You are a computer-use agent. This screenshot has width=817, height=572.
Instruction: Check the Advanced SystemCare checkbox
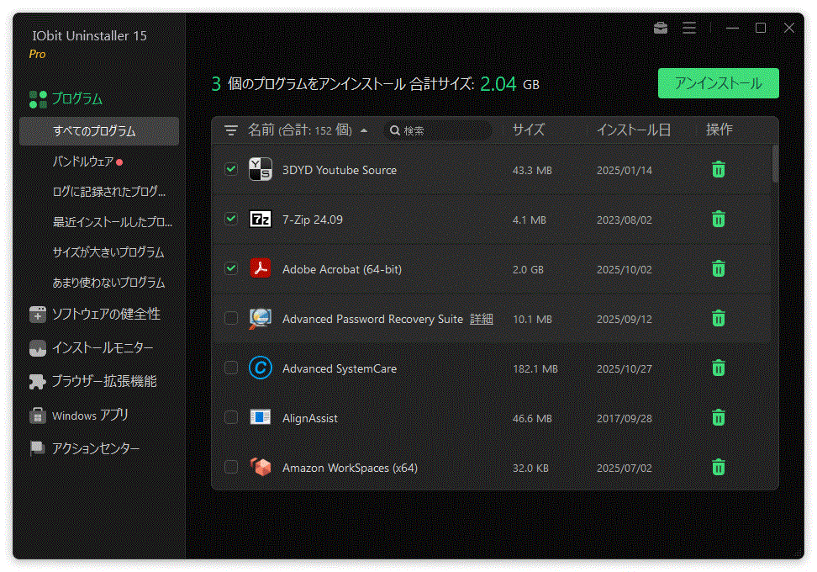[231, 368]
